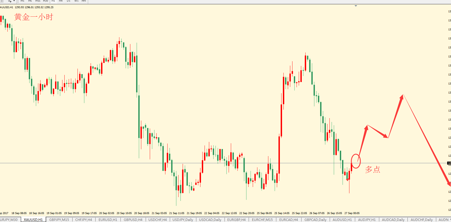Select the M15 timeframe button

(x=38, y=1)
